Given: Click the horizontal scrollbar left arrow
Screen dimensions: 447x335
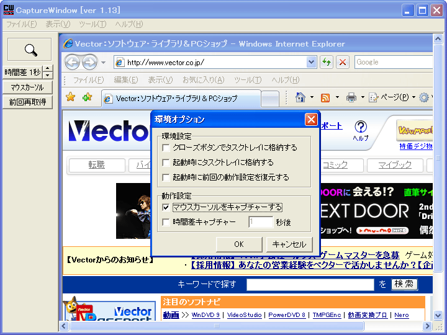Looking at the screenshot, I should pyautogui.click(x=63, y=326).
